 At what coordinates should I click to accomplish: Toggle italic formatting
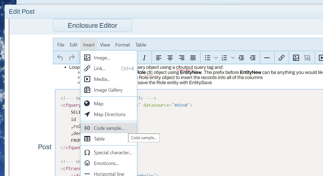point(144,58)
